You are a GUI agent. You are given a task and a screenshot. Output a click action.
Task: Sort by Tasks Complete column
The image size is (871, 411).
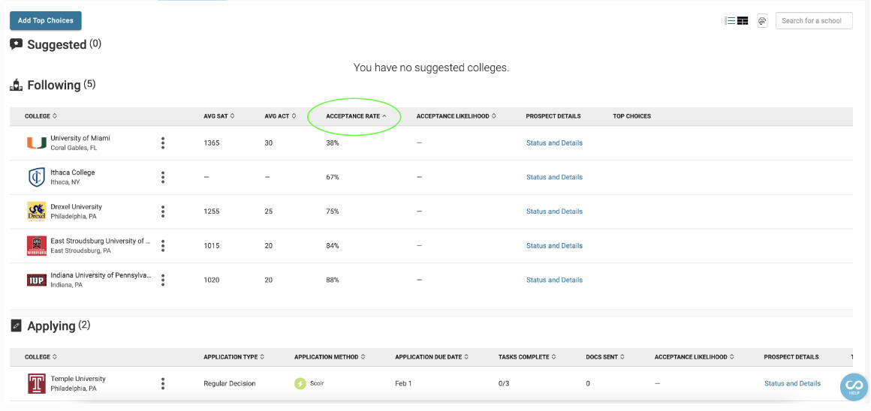527,357
